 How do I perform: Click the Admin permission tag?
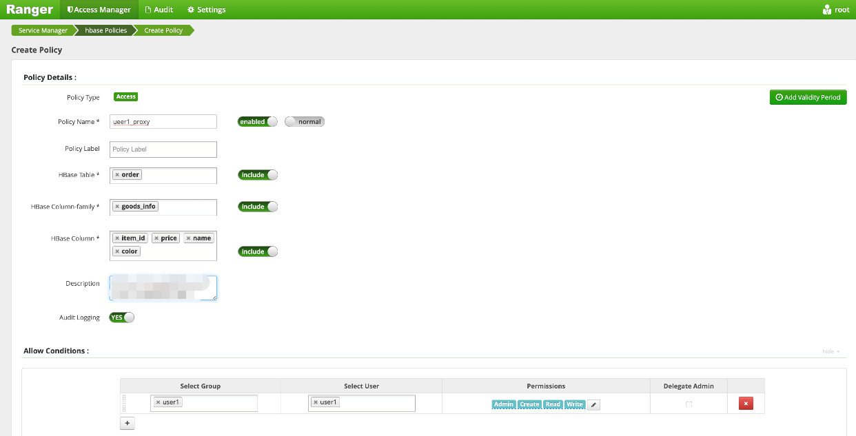coord(504,404)
